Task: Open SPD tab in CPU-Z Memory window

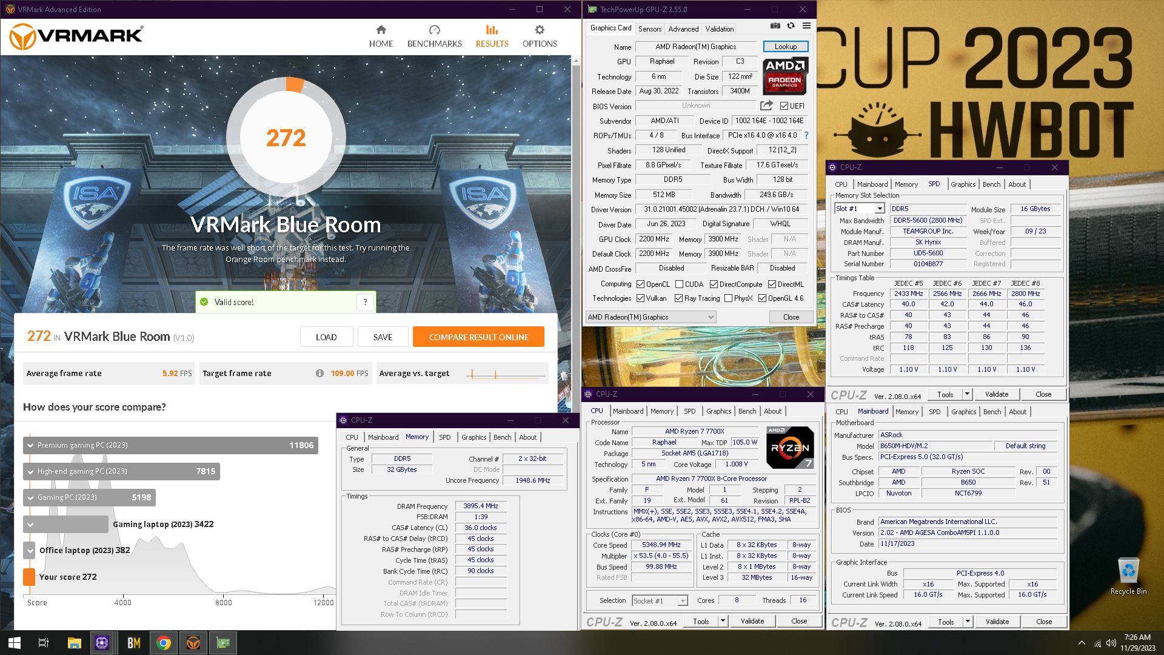Action: (444, 437)
